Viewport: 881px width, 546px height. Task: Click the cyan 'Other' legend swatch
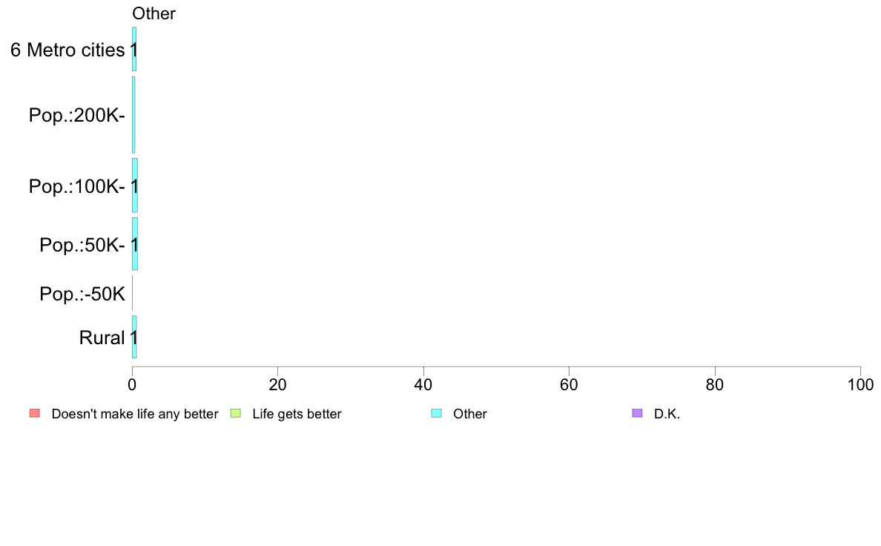[x=436, y=413]
